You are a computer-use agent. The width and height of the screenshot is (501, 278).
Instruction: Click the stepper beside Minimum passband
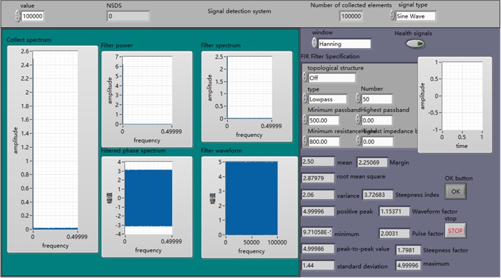tap(305, 120)
